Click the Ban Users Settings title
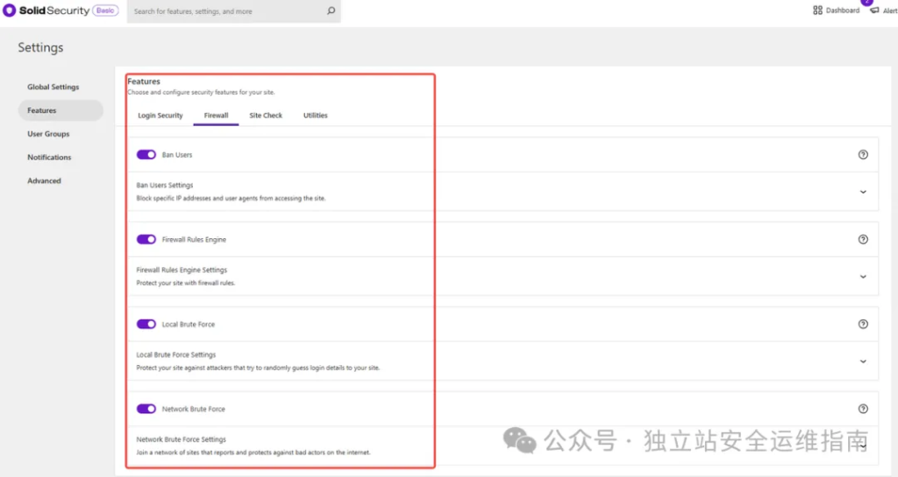This screenshot has width=898, height=477. [x=164, y=185]
